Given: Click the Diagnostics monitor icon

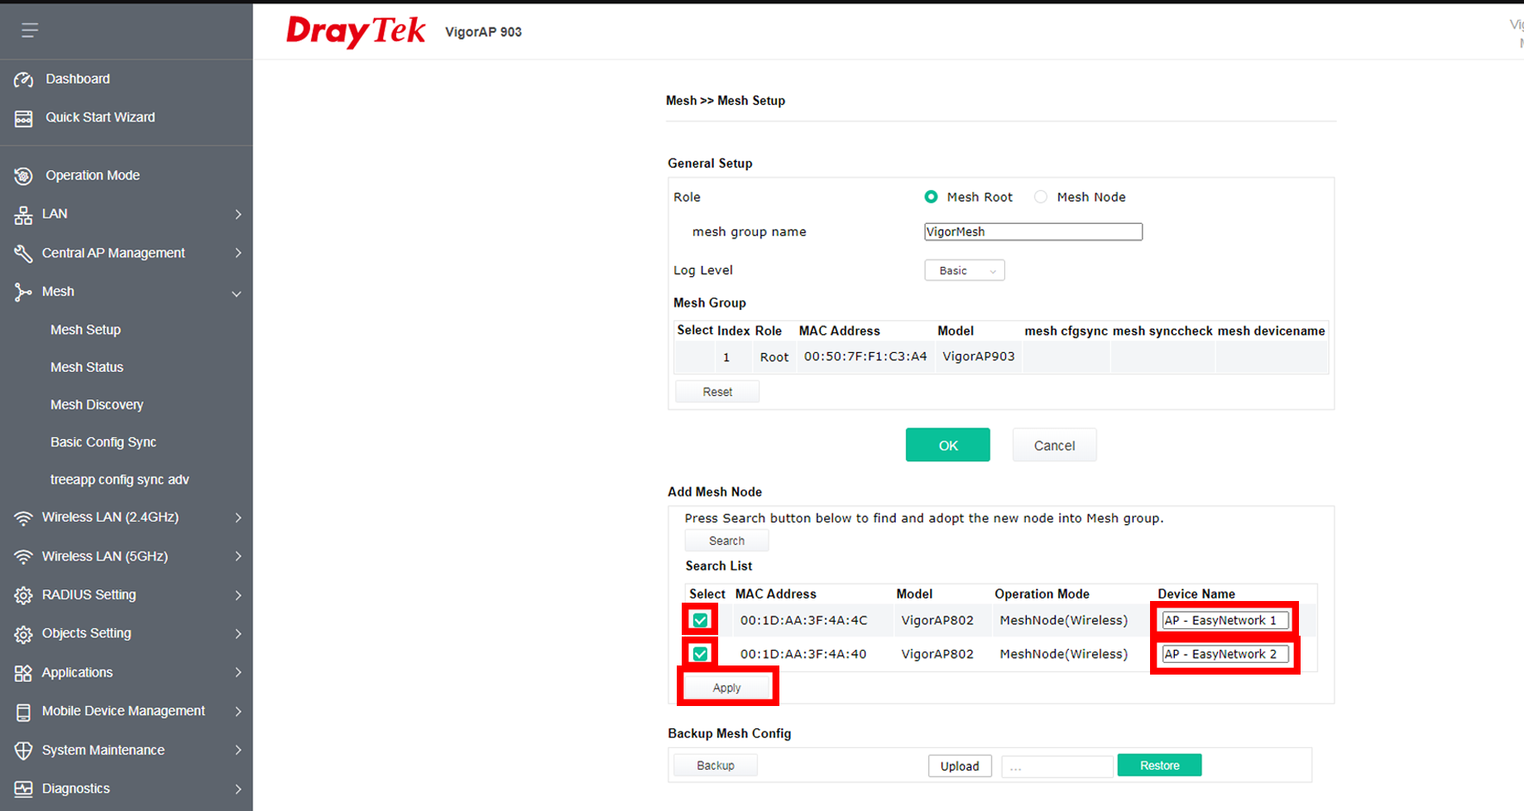Looking at the screenshot, I should [x=23, y=789].
